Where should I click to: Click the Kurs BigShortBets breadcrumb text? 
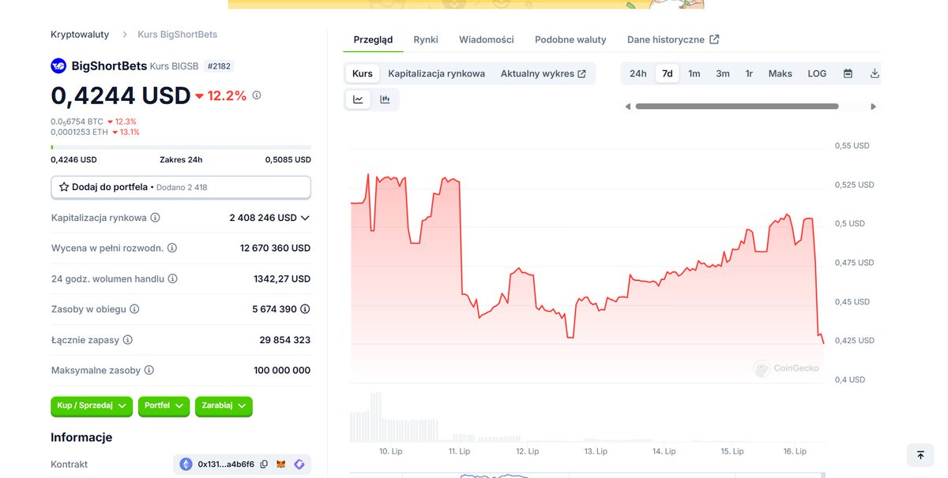178,35
